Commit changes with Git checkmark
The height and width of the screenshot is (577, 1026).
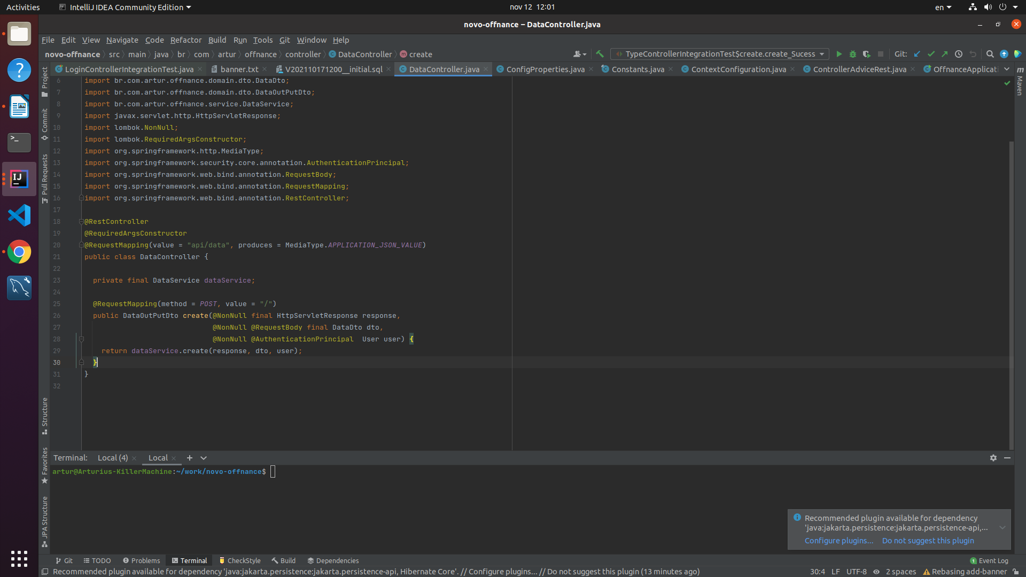pyautogui.click(x=931, y=54)
